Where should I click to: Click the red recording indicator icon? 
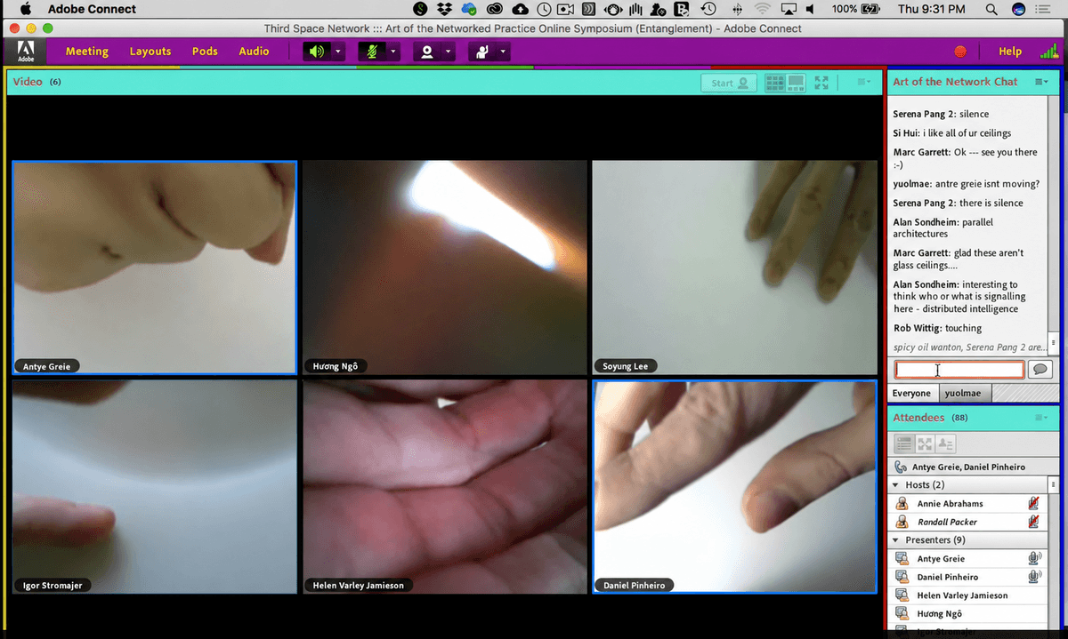click(960, 52)
